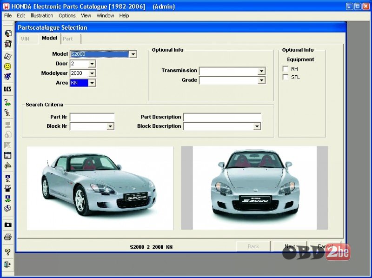Click the greyed-out document icon

(x=8, y=135)
